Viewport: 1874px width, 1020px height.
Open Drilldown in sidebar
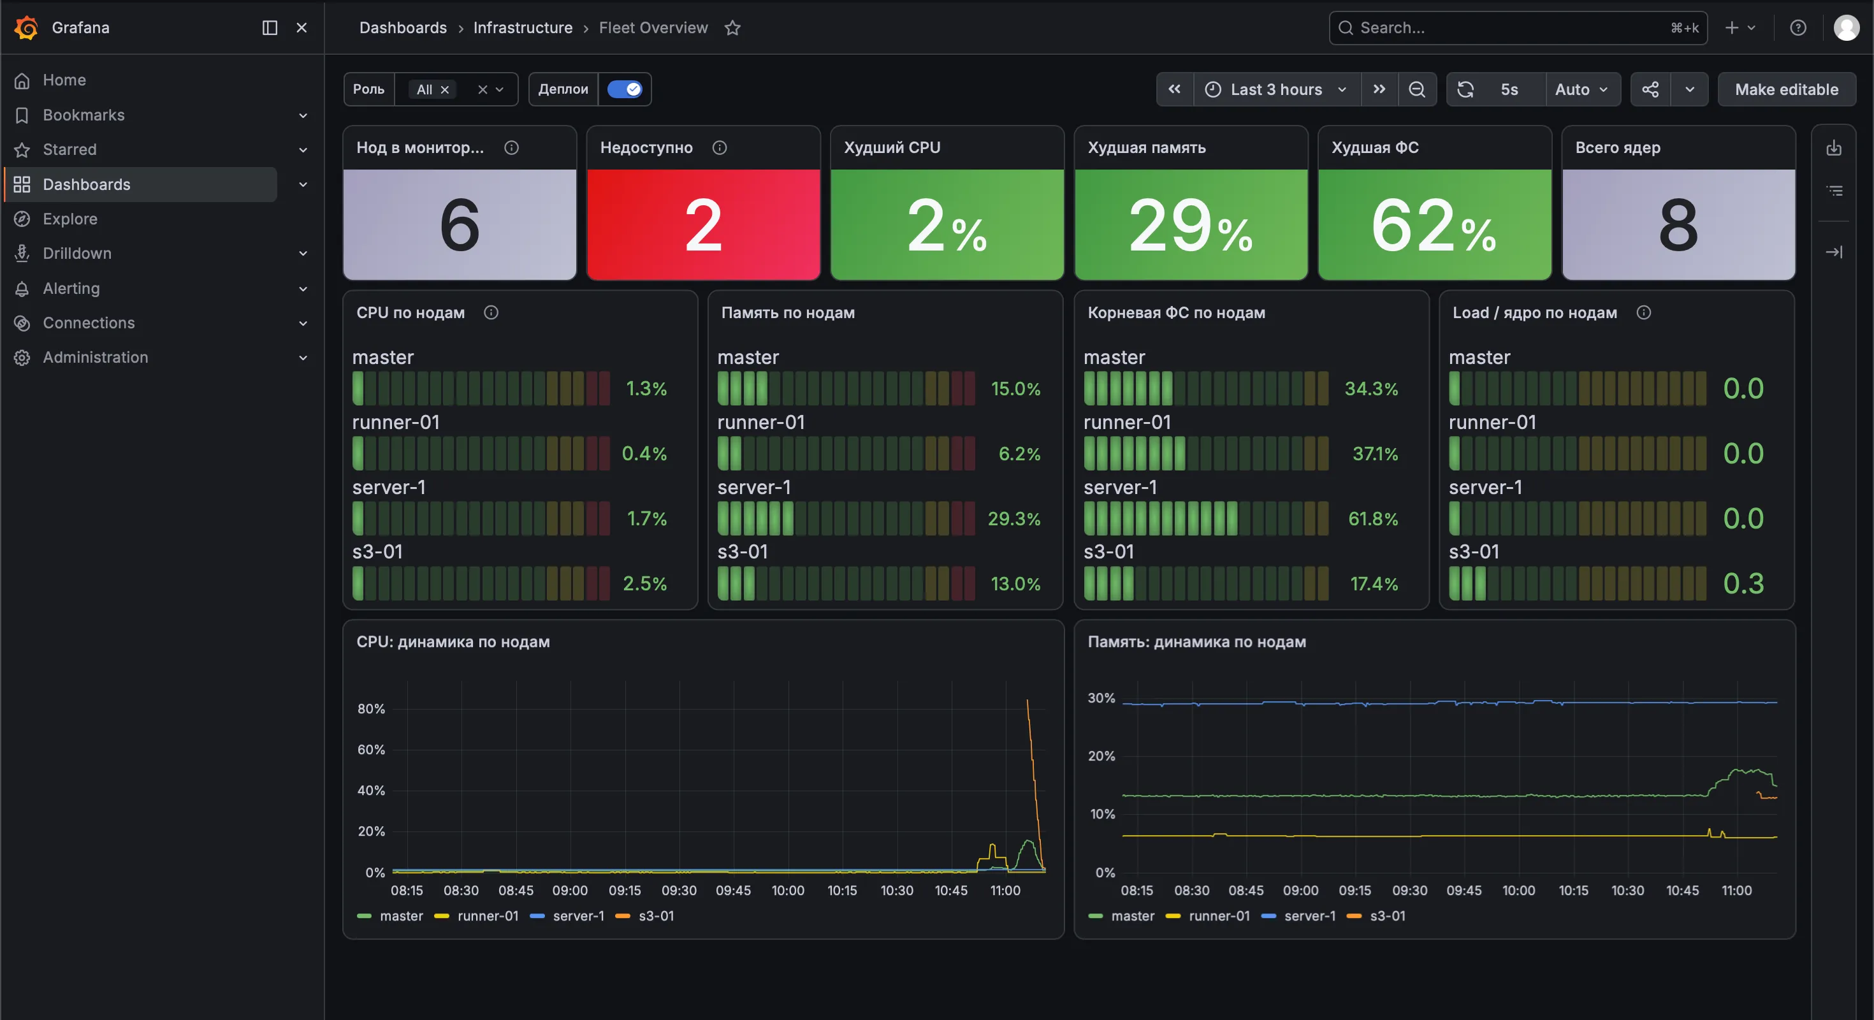coord(77,253)
